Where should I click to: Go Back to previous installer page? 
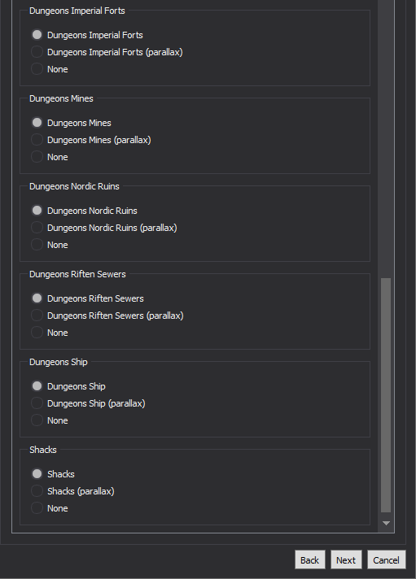(310, 560)
